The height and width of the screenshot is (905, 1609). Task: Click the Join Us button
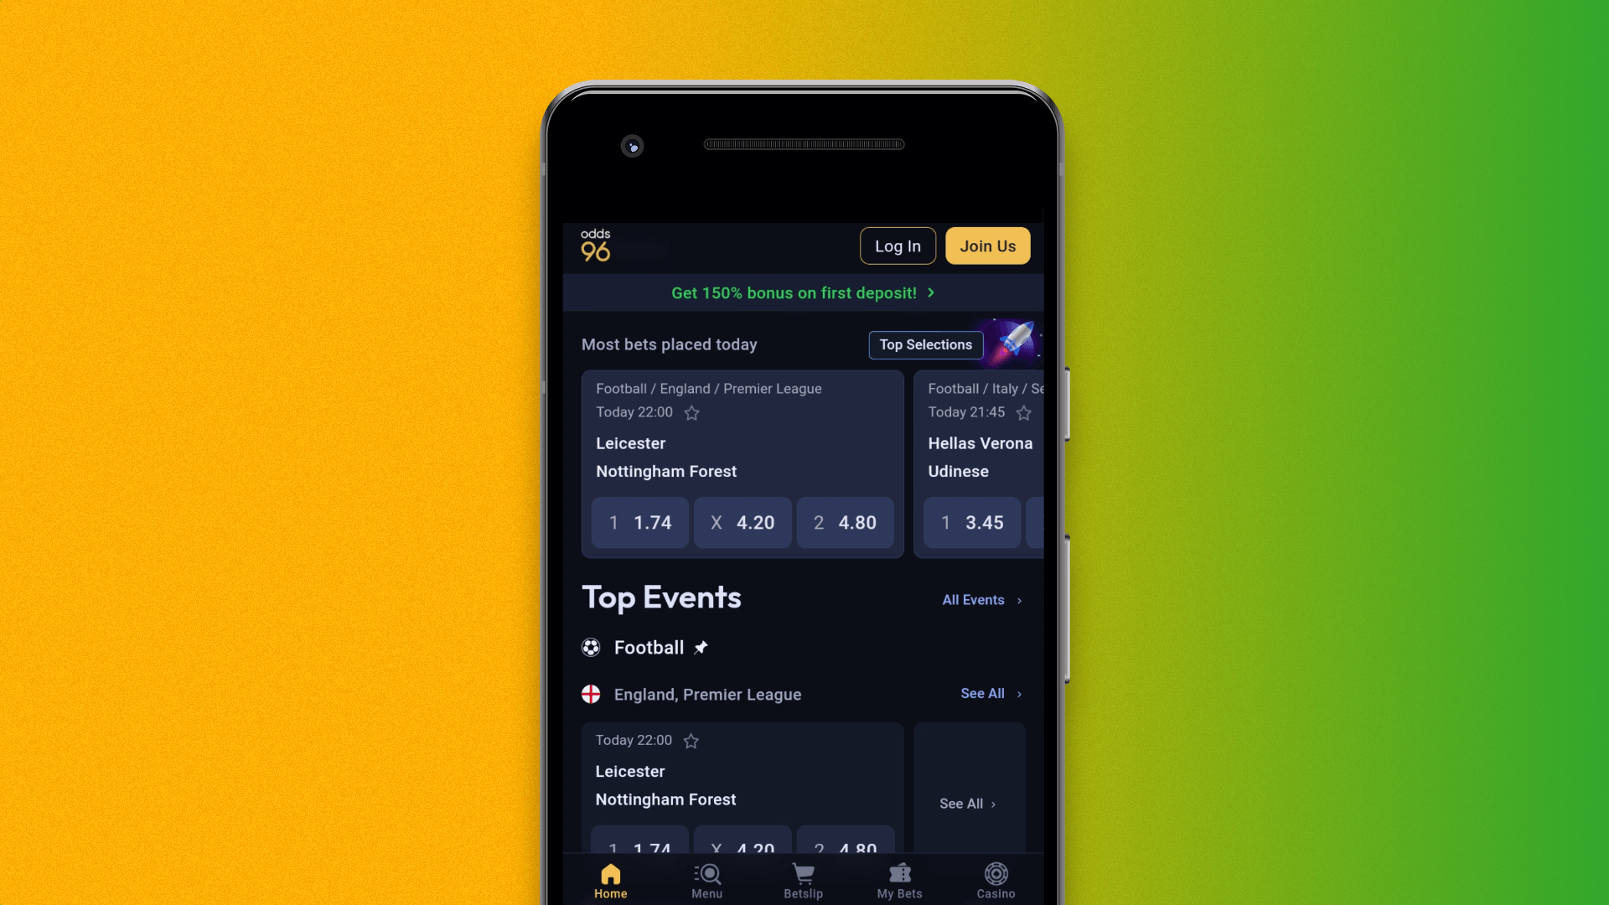pyautogui.click(x=988, y=246)
